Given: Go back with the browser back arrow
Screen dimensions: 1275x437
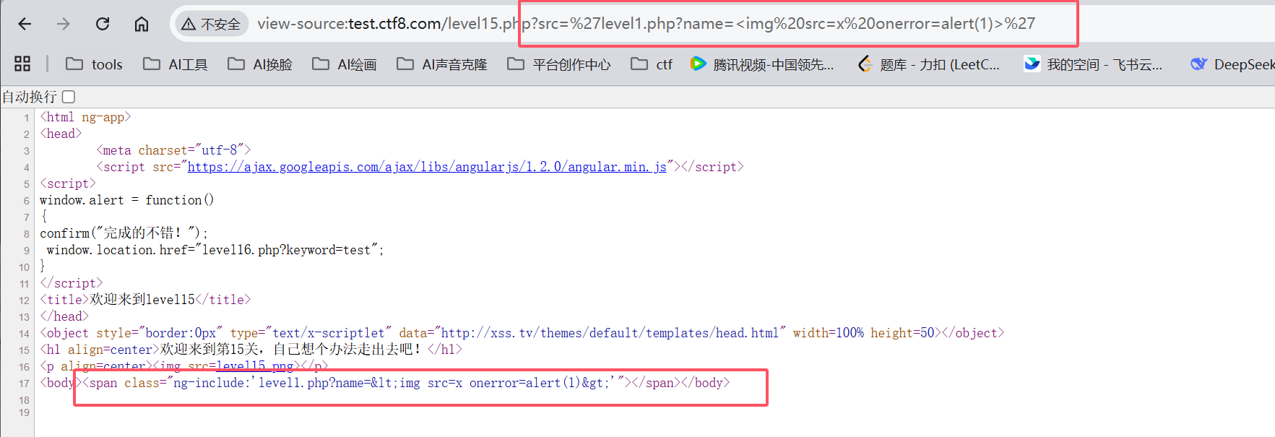Looking at the screenshot, I should [x=25, y=24].
